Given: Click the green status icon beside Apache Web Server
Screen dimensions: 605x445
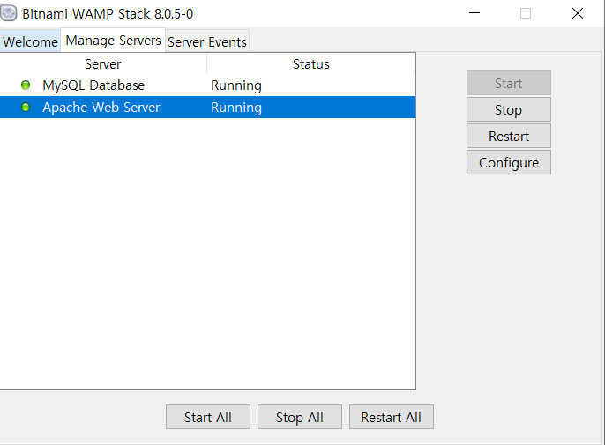Looking at the screenshot, I should (26, 107).
